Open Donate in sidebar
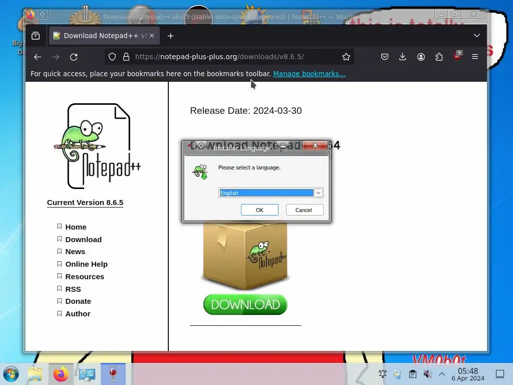 tap(78, 301)
